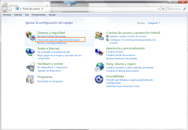Screen dimensions: 188x130
Task: Open Hardware y sonido category heading
Action: click(50, 64)
